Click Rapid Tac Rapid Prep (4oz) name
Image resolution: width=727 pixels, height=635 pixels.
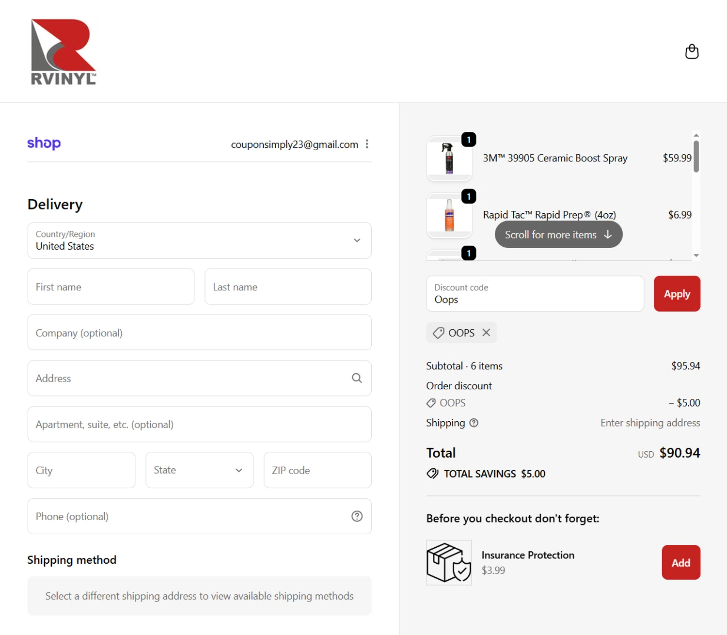(x=550, y=215)
